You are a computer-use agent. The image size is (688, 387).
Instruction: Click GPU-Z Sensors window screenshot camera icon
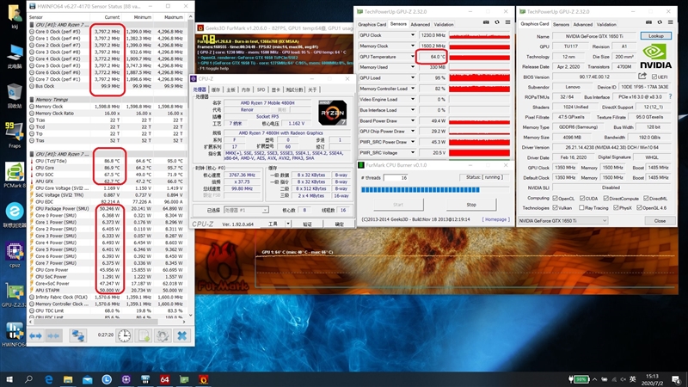pyautogui.click(x=486, y=22)
